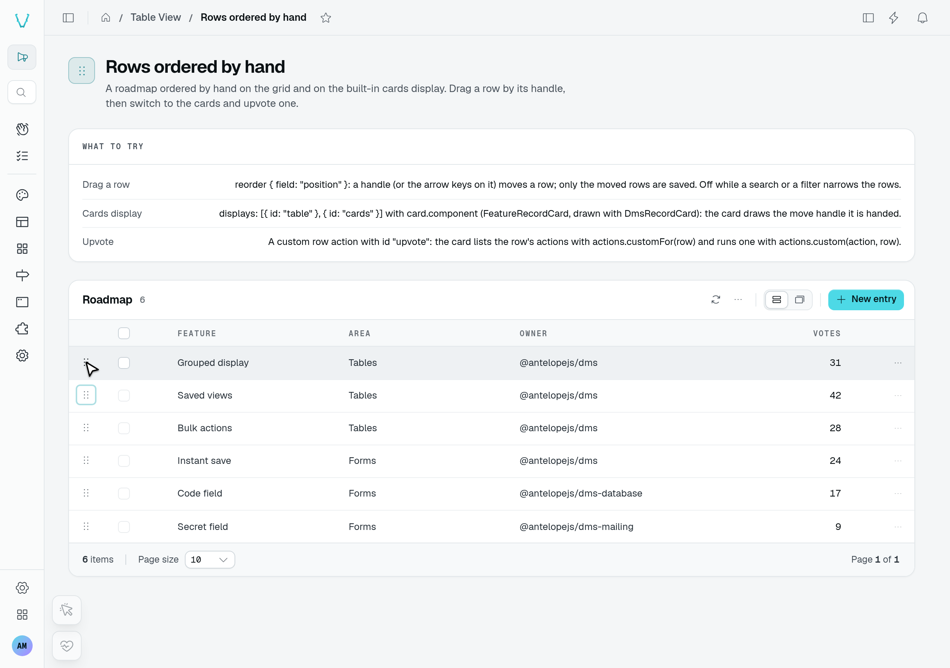Image resolution: width=950 pixels, height=668 pixels.
Task: Open the AM user avatar
Action: pos(22,645)
